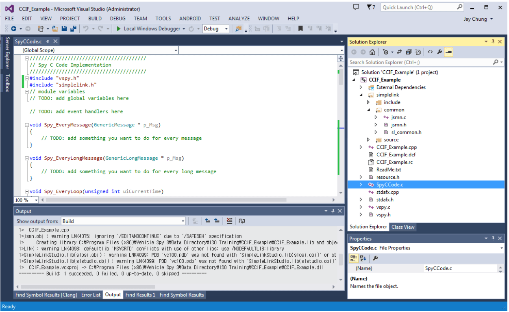Open the ANALYZE menu
The height and width of the screenshot is (312, 509).
click(239, 18)
